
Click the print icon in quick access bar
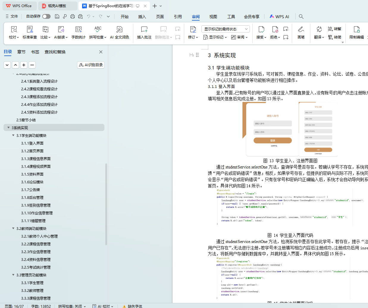(x=73, y=17)
